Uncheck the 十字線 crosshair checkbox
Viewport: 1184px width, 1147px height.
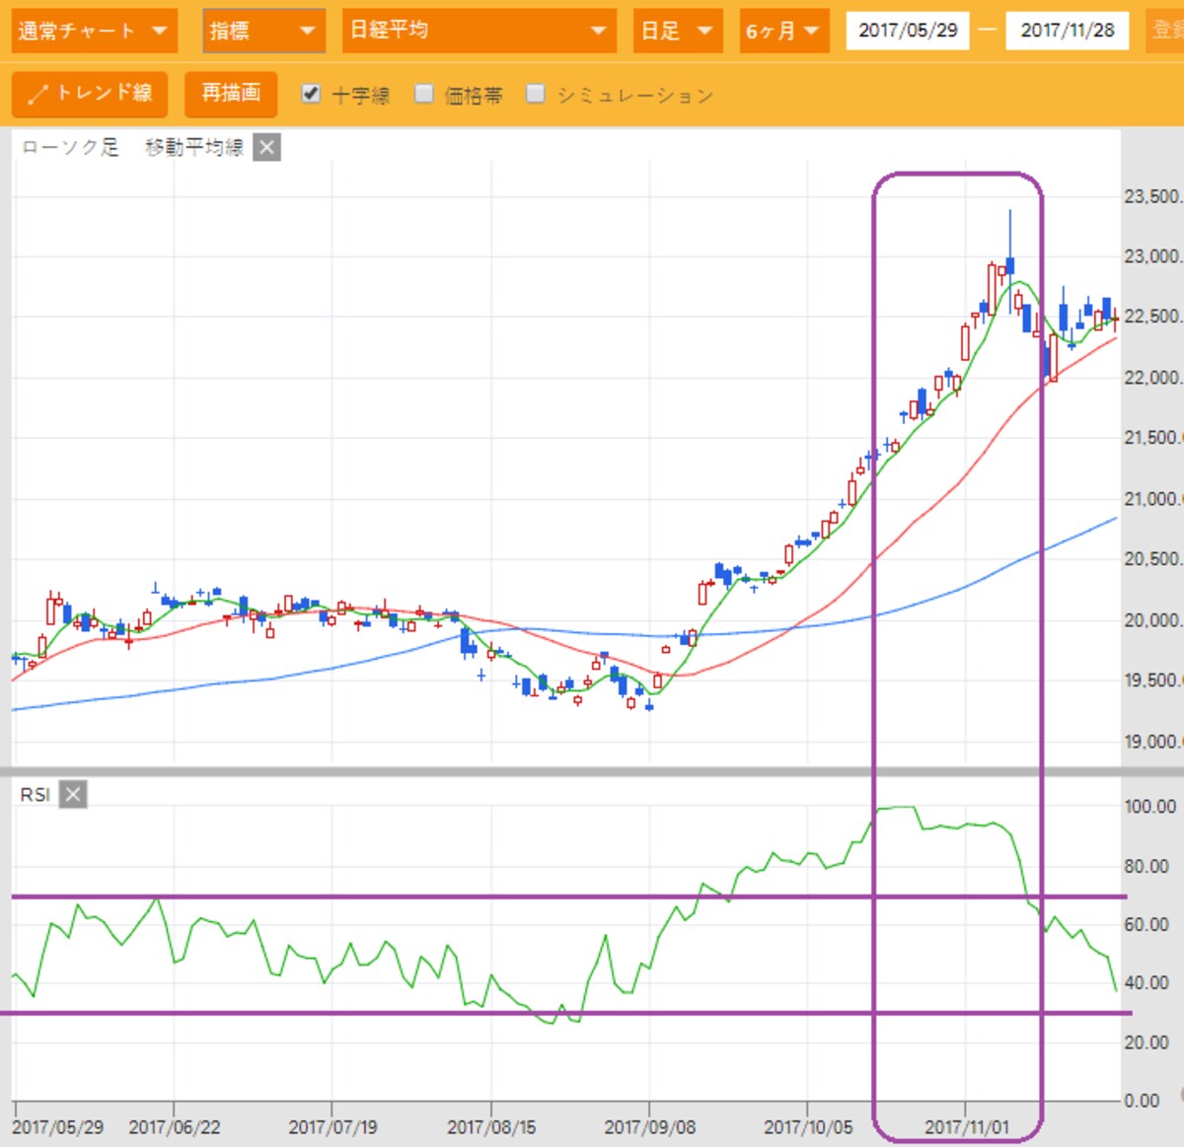311,94
